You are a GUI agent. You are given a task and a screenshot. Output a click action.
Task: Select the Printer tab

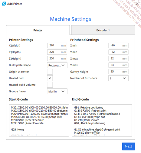[x=38, y=30]
